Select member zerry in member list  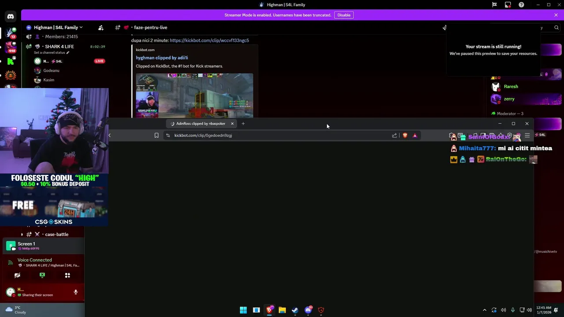click(509, 99)
